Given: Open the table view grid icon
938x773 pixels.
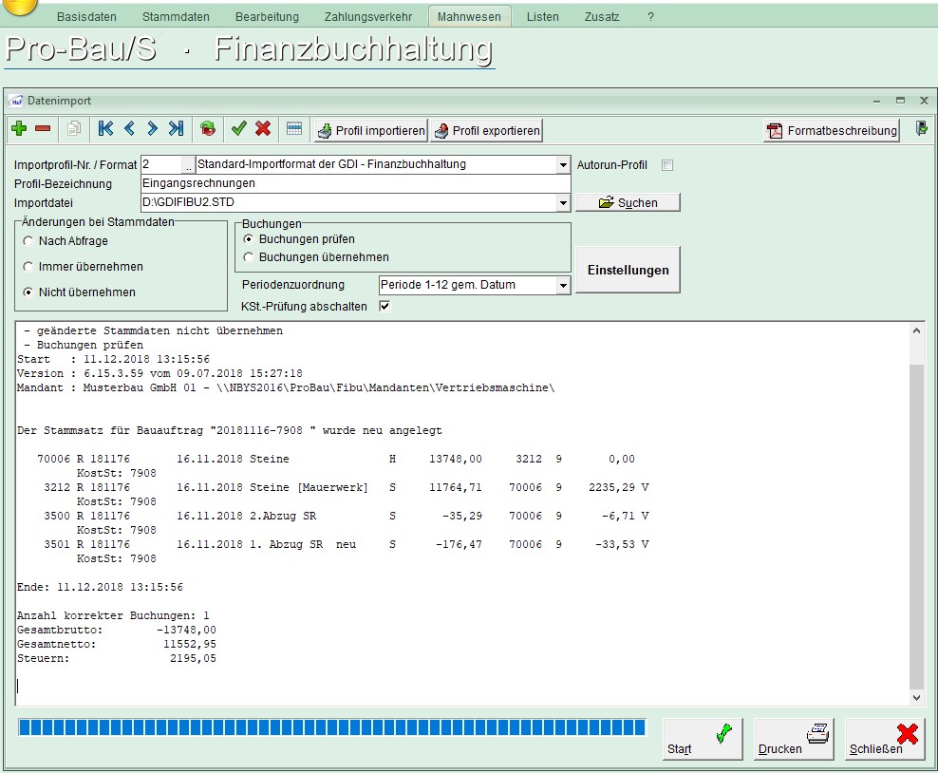Looking at the screenshot, I should 294,129.
